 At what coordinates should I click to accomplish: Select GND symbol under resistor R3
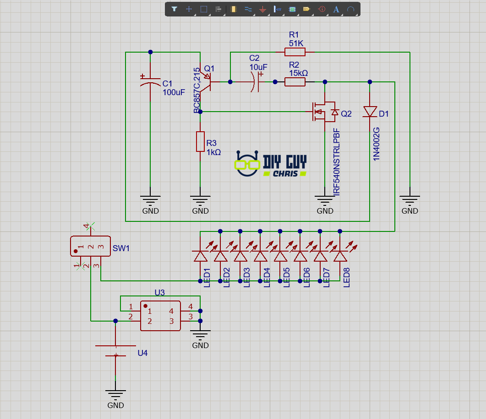click(200, 201)
